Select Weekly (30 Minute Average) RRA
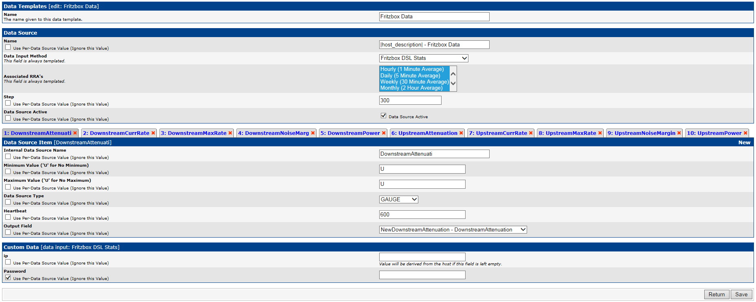 pyautogui.click(x=414, y=82)
